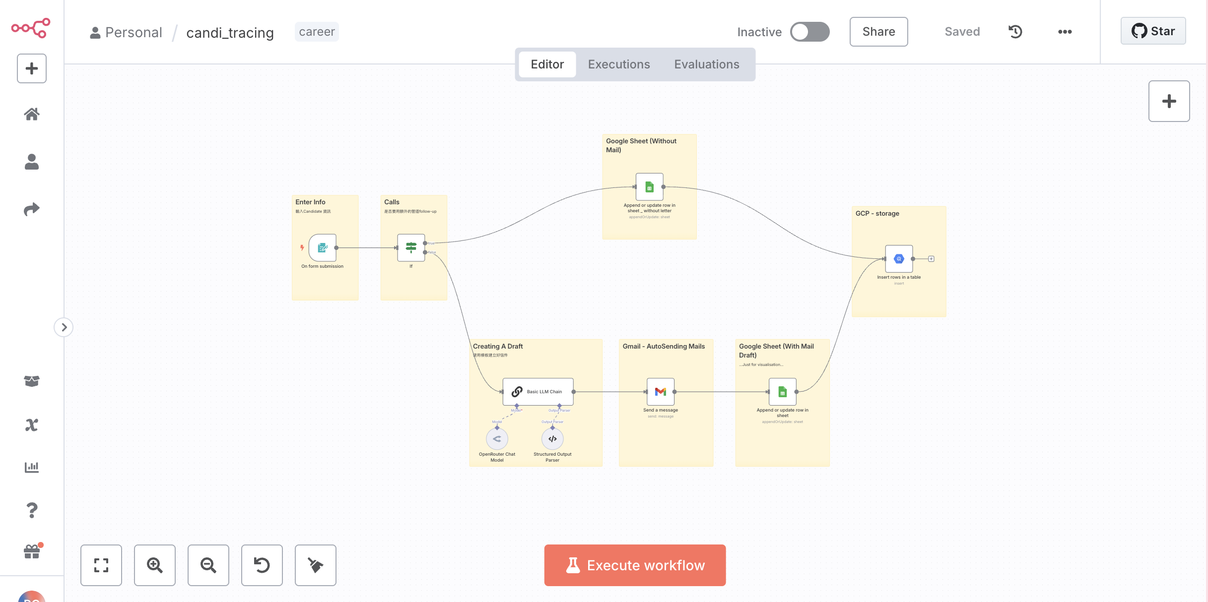Zoom out of the workflow canvas
Viewport: 1208px width, 602px height.
click(208, 565)
